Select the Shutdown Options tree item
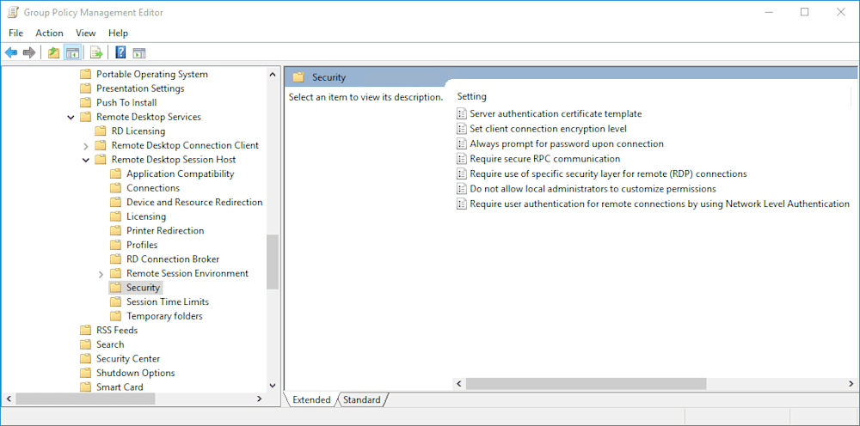 [135, 373]
